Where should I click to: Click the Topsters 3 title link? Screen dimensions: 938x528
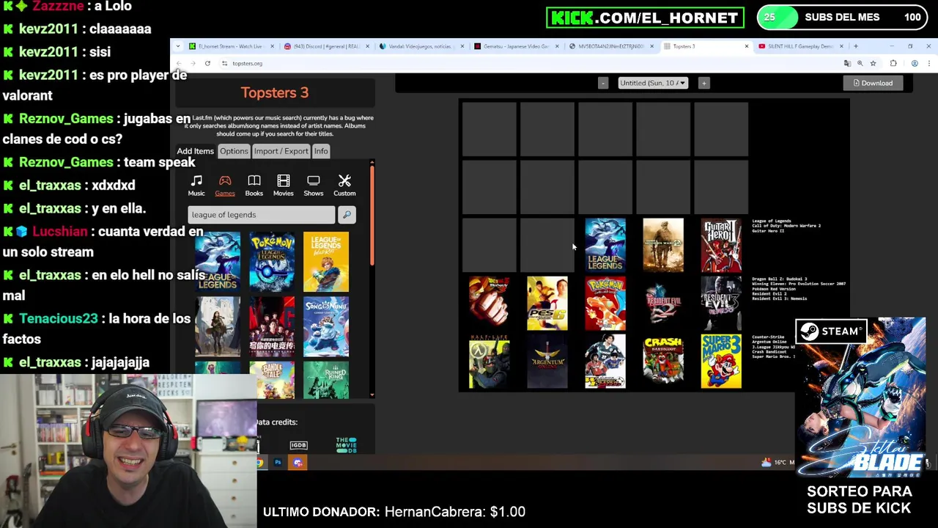[275, 92]
